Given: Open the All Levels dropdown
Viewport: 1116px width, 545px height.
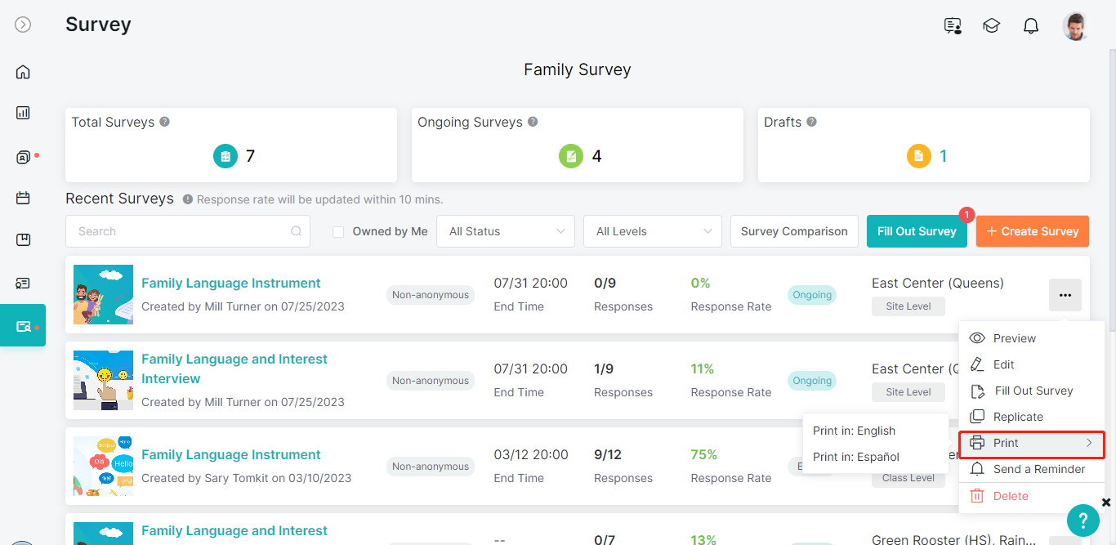Looking at the screenshot, I should click(653, 231).
